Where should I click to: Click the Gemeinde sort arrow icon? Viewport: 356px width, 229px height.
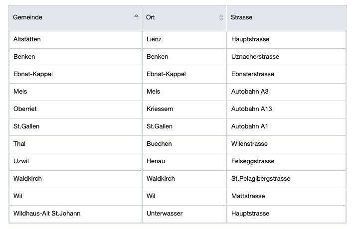[136, 16]
